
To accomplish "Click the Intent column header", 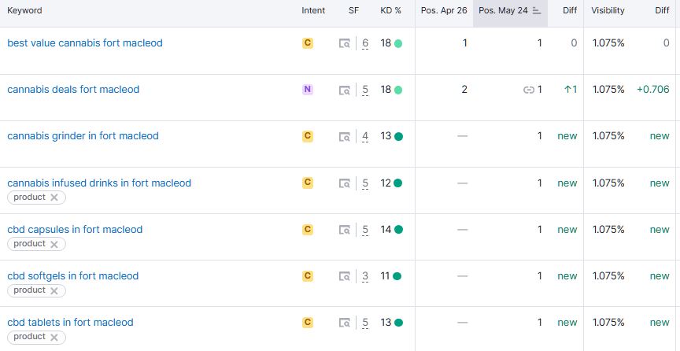I will 313,11.
